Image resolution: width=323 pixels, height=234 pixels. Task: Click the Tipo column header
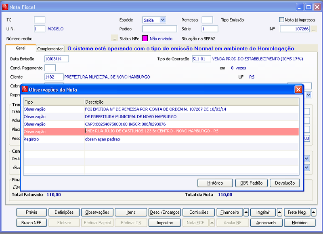pos(54,102)
